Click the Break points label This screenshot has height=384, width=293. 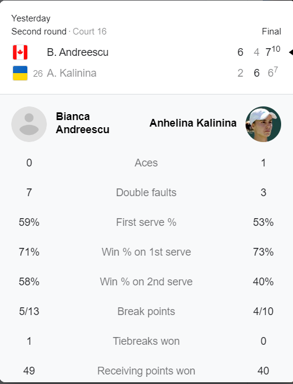pos(146,311)
